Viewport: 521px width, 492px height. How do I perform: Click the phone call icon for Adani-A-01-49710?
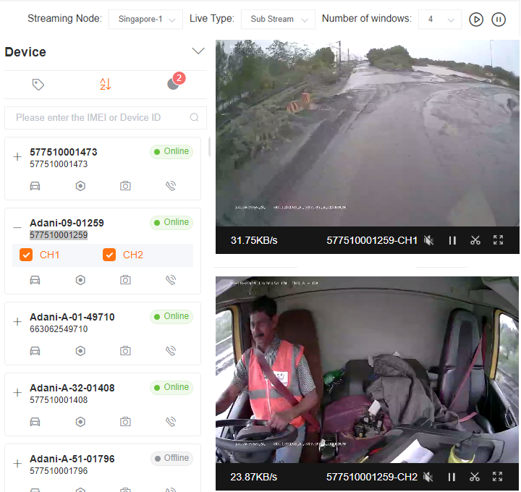coord(171,350)
